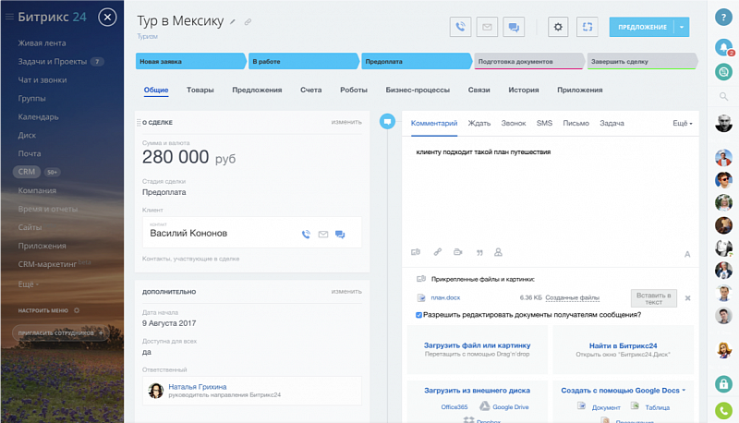Remove attached план.docx with the X
Image resolution: width=739 pixels, height=423 pixels.
click(687, 298)
